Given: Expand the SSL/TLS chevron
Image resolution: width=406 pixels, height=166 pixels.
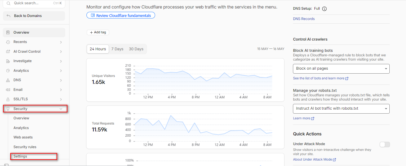Looking at the screenshot, I should pyautogui.click(x=61, y=99).
